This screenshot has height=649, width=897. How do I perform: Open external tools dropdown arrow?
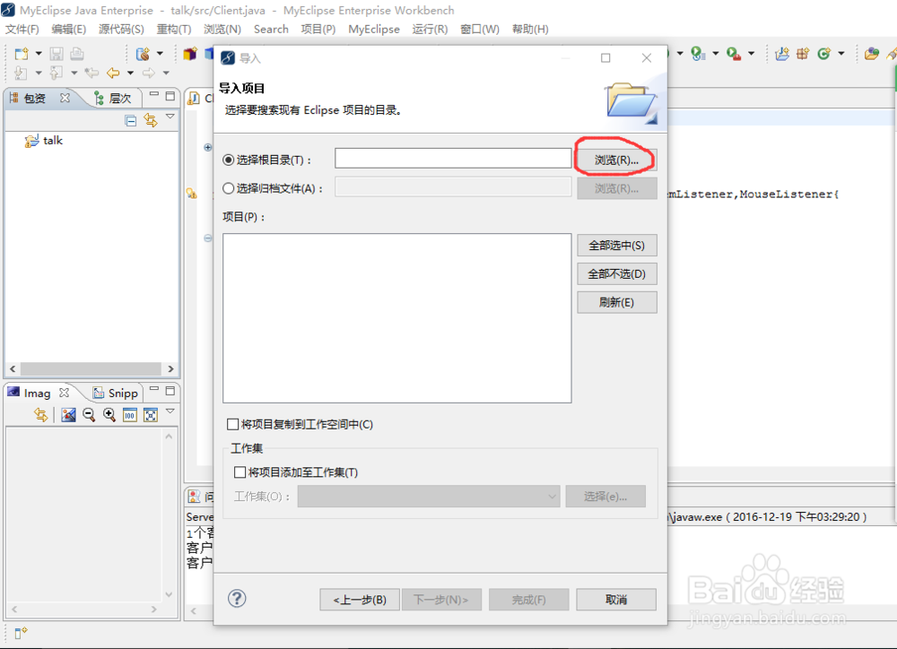[751, 54]
